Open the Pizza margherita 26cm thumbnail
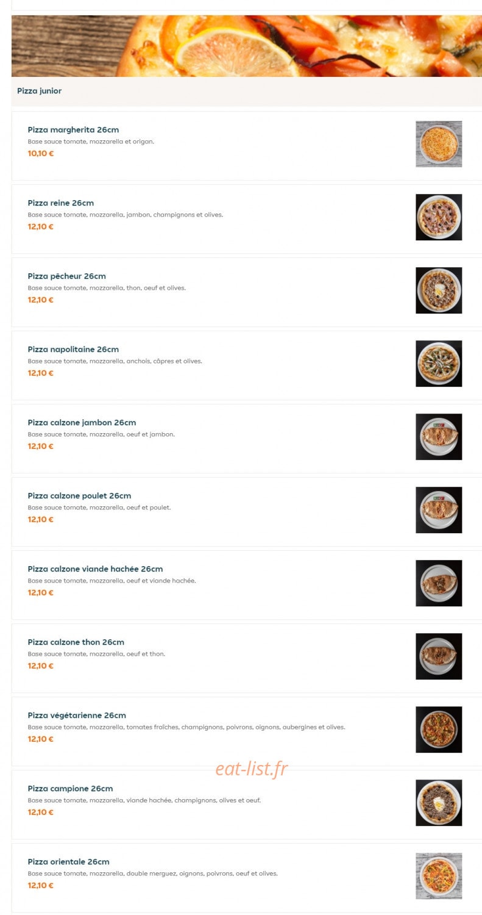This screenshot has height=915, width=482. [x=439, y=144]
